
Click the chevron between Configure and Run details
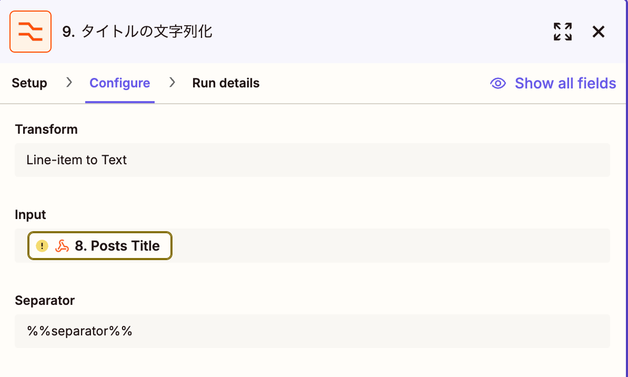[x=172, y=82]
